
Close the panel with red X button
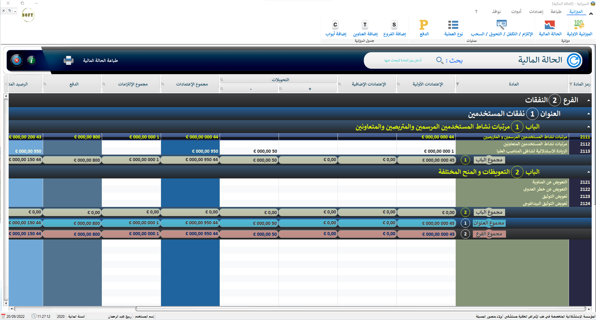coord(17,60)
